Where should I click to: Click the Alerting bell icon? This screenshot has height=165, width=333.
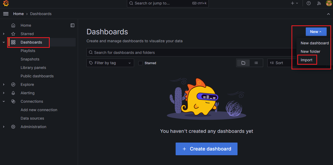coord(13,93)
